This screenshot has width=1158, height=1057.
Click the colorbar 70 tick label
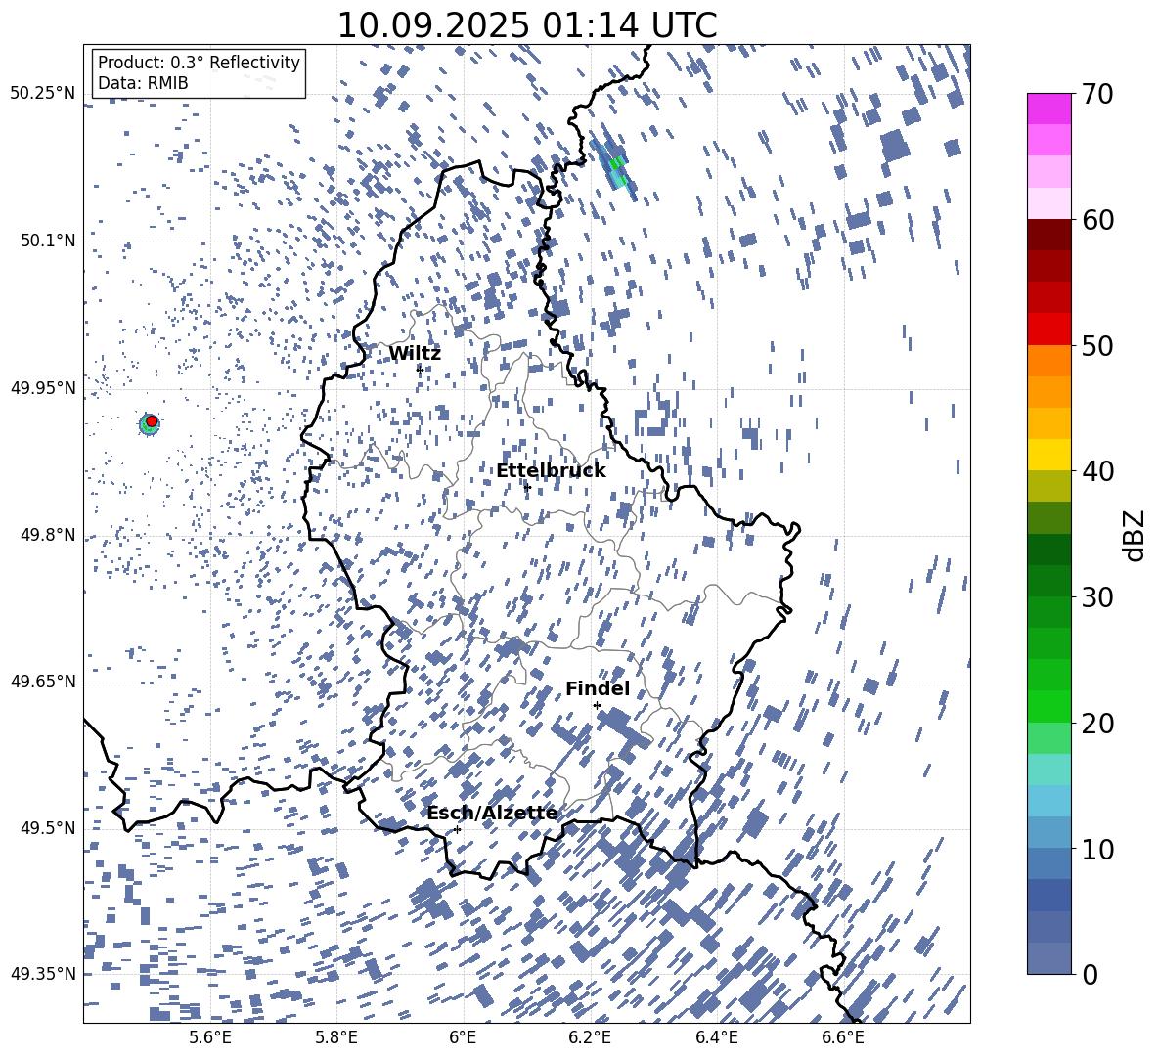point(1097,94)
